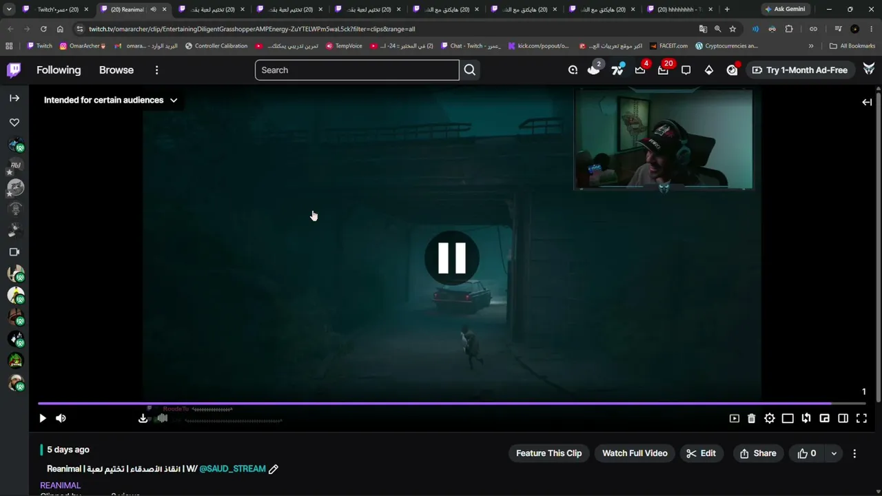The width and height of the screenshot is (882, 496).
Task: Click the download clip icon in player
Action: (x=143, y=418)
